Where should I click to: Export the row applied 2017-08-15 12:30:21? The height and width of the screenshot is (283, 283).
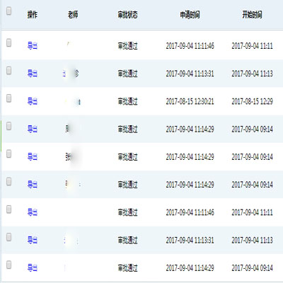point(33,101)
